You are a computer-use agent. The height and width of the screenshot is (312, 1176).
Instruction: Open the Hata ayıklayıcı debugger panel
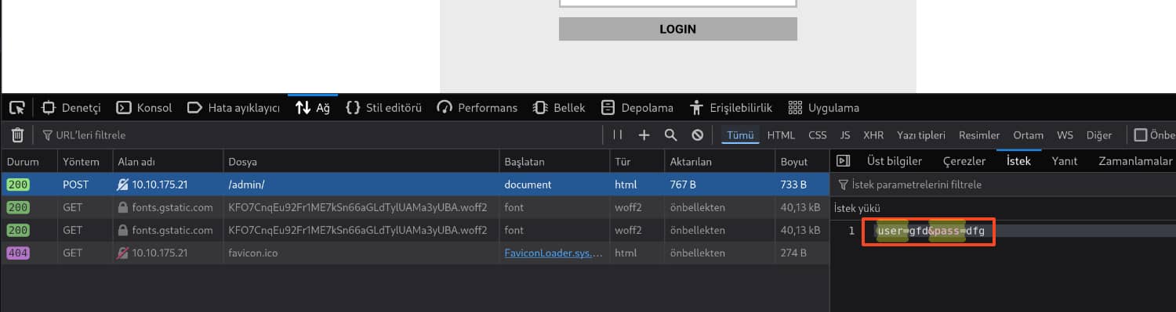[x=234, y=108]
